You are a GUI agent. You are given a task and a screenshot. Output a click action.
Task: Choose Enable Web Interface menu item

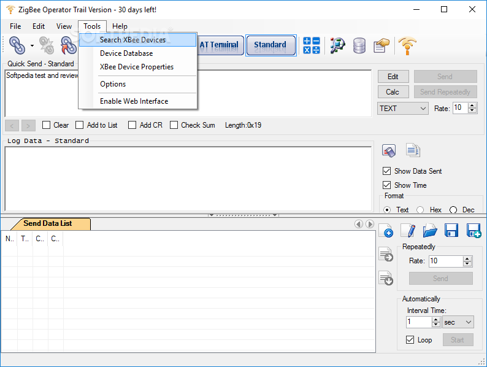click(137, 101)
